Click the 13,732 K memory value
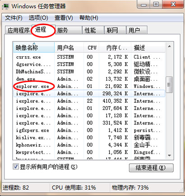Screen dimensions: 185x196 [116, 79]
